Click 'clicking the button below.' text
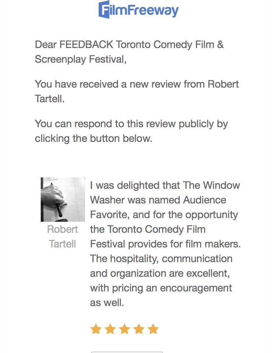274x353 pixels. pyautogui.click(x=93, y=139)
